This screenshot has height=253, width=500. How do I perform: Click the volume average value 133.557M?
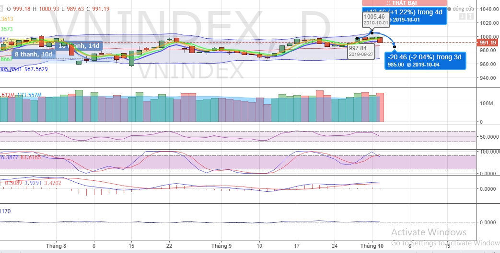coord(29,95)
